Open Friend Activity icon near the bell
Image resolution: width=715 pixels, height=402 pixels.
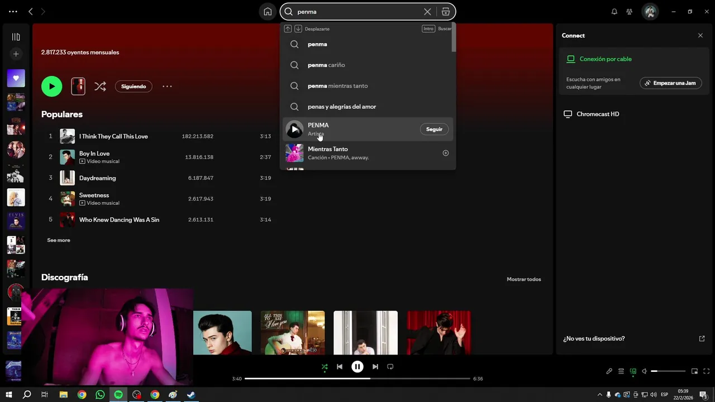tap(630, 12)
